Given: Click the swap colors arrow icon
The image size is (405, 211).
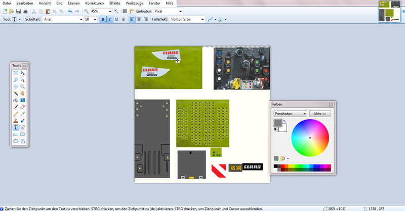Looking at the screenshot, I should (285, 121).
